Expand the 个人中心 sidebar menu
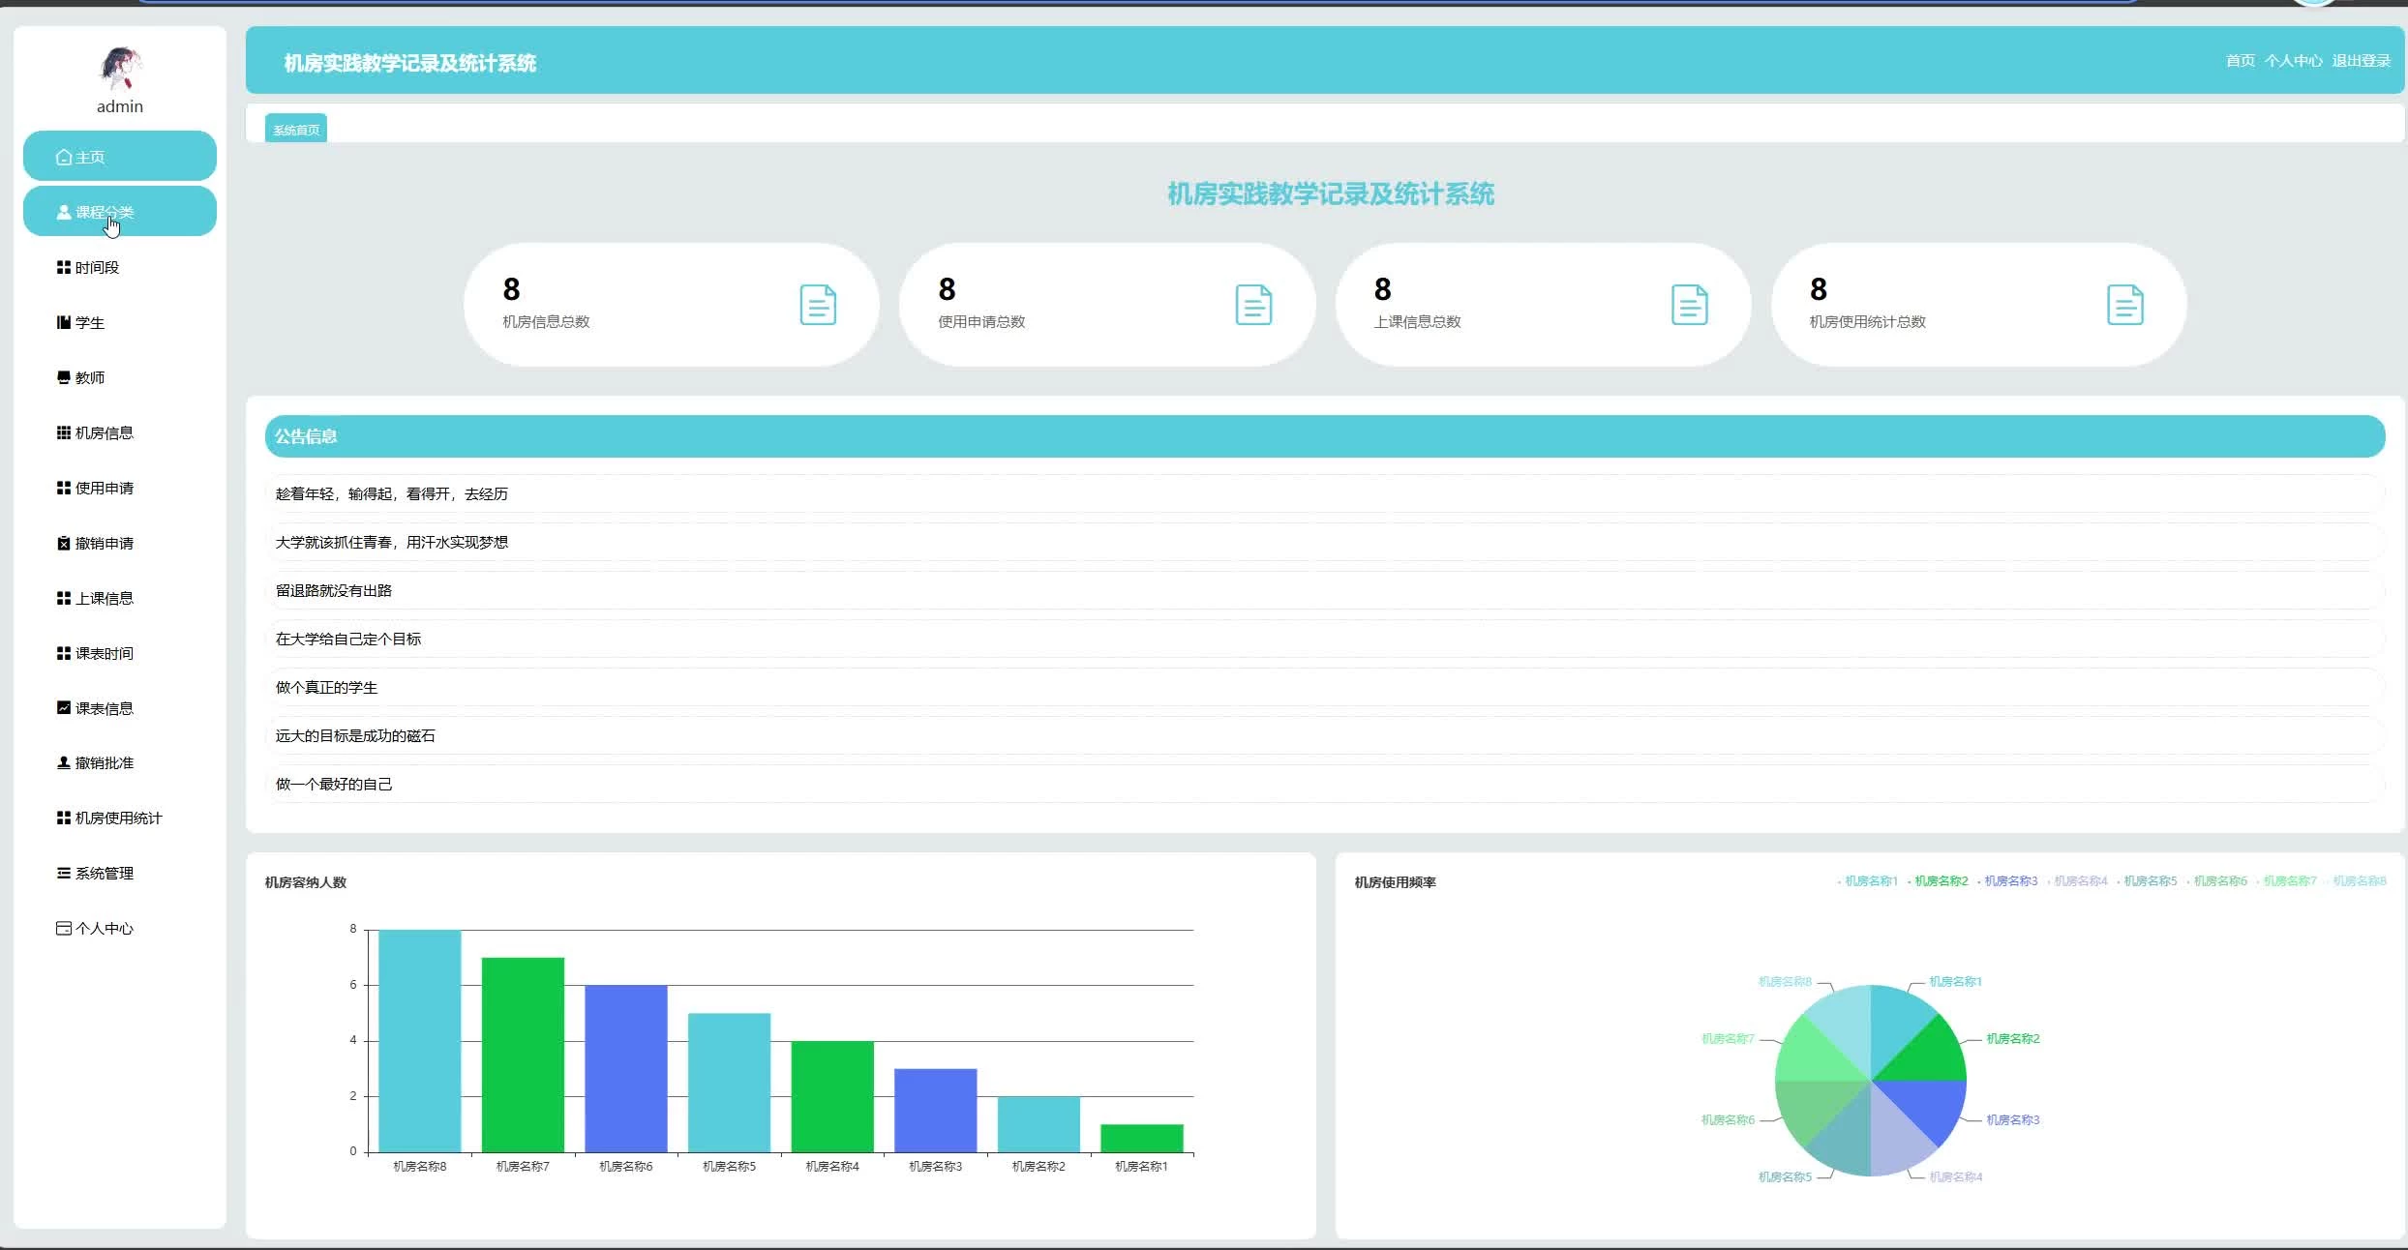The height and width of the screenshot is (1250, 2408). (x=104, y=929)
